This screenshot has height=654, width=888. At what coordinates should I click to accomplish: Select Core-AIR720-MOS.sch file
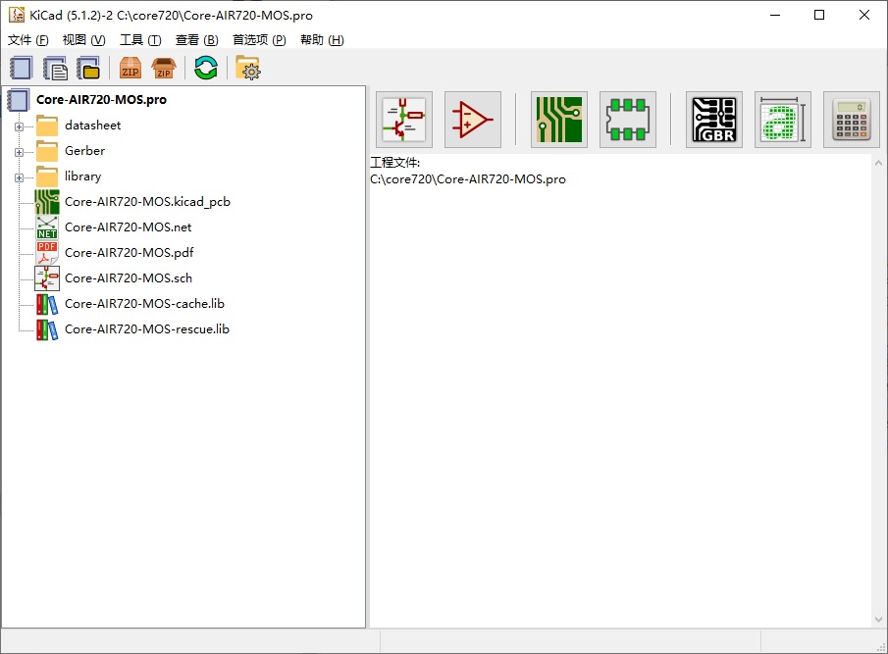pyautogui.click(x=129, y=277)
